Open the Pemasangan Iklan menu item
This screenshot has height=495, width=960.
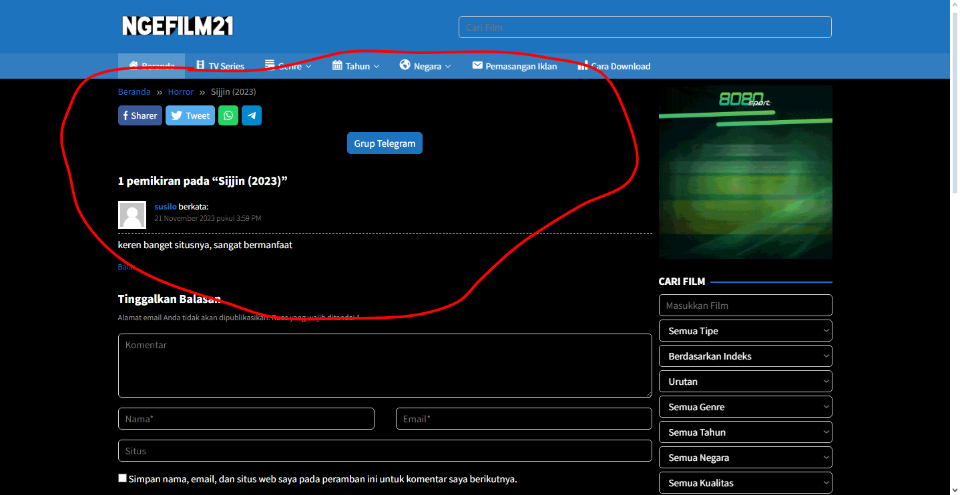pyautogui.click(x=514, y=66)
